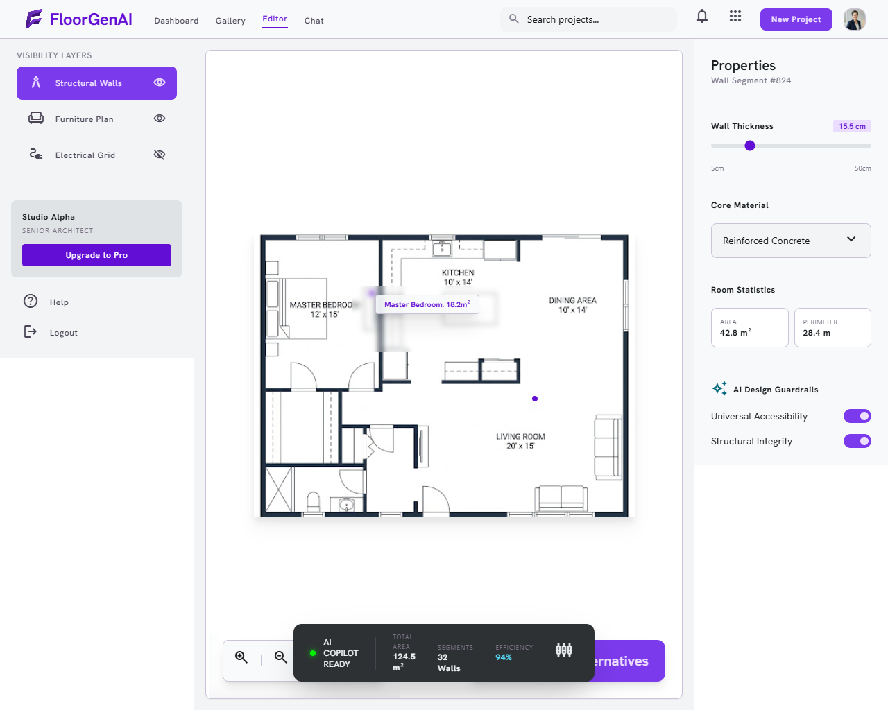Screen dimensions: 888x710
Task: Click the alternatives button
Action: coord(629,661)
